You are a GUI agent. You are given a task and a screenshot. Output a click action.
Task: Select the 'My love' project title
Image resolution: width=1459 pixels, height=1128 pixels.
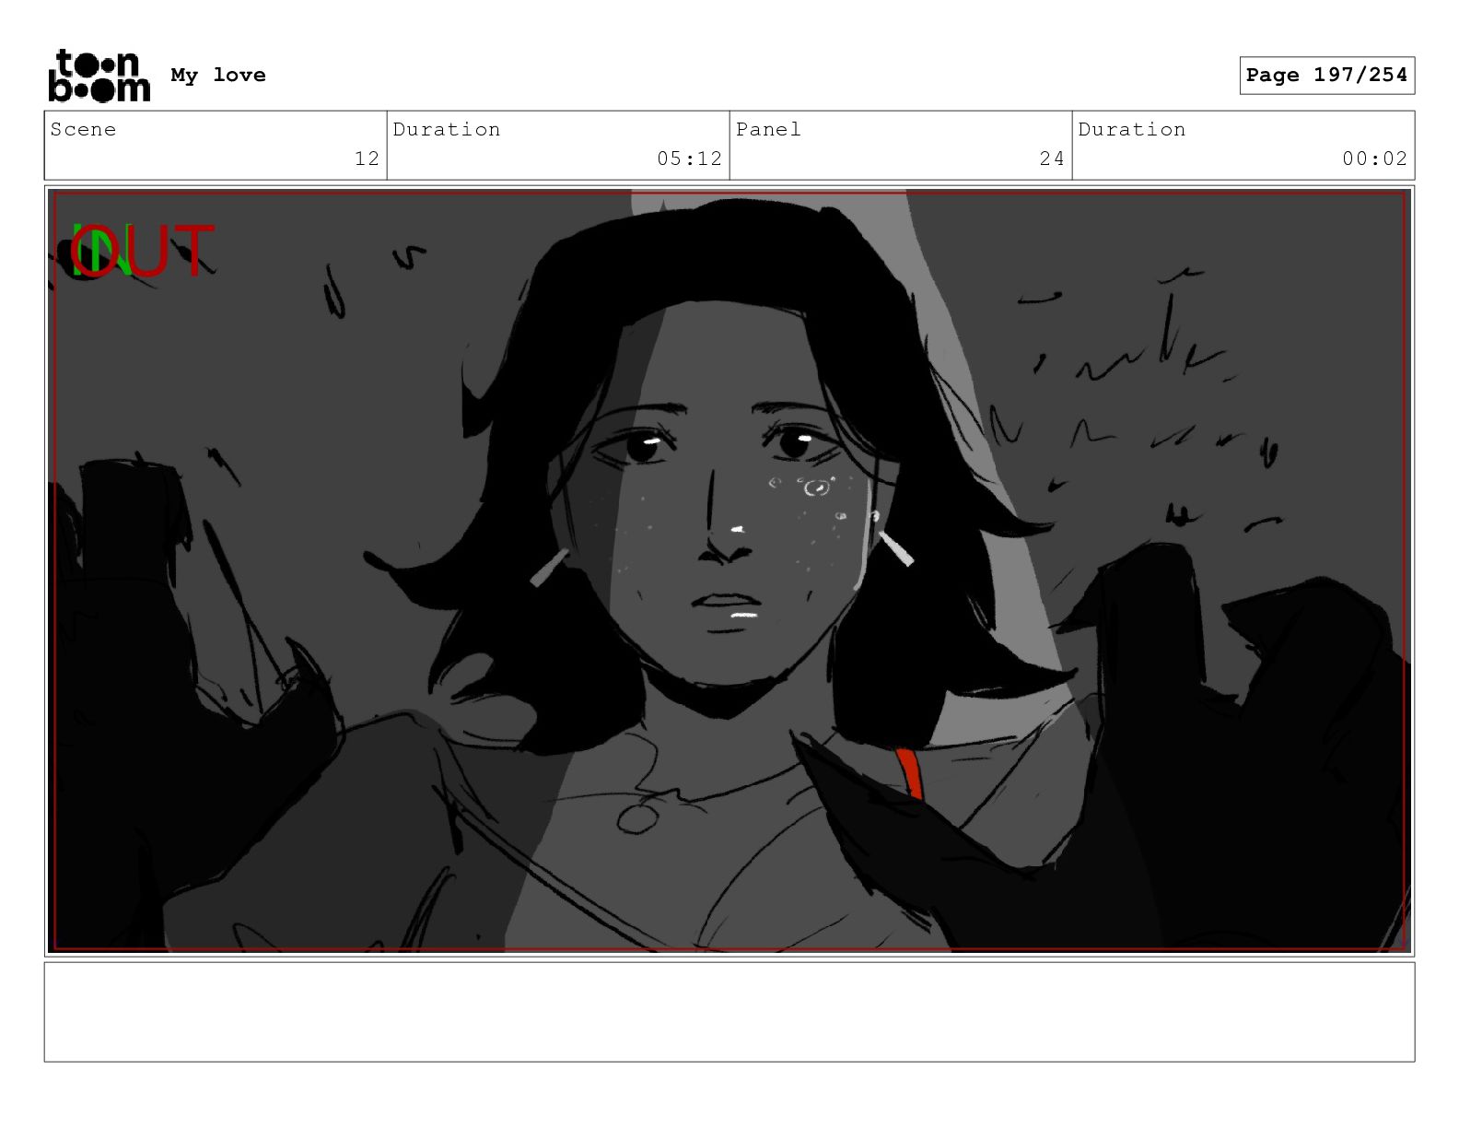click(x=218, y=76)
